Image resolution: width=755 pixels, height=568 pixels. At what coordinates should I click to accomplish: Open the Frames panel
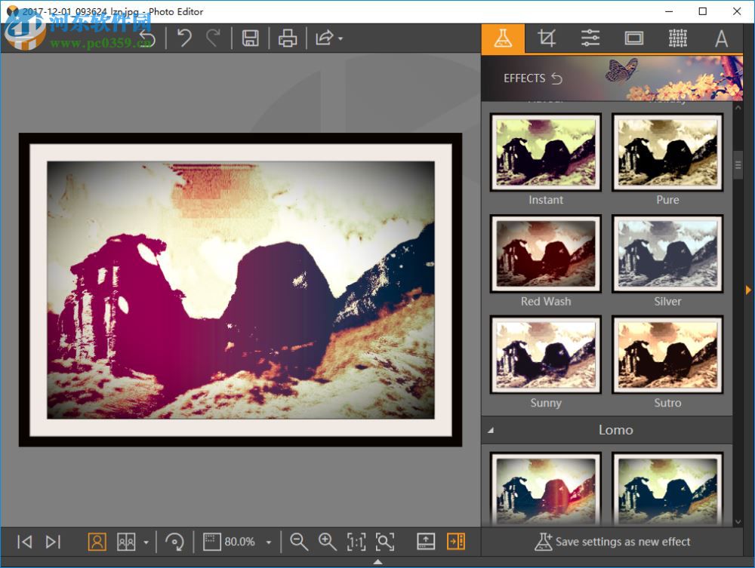point(634,38)
